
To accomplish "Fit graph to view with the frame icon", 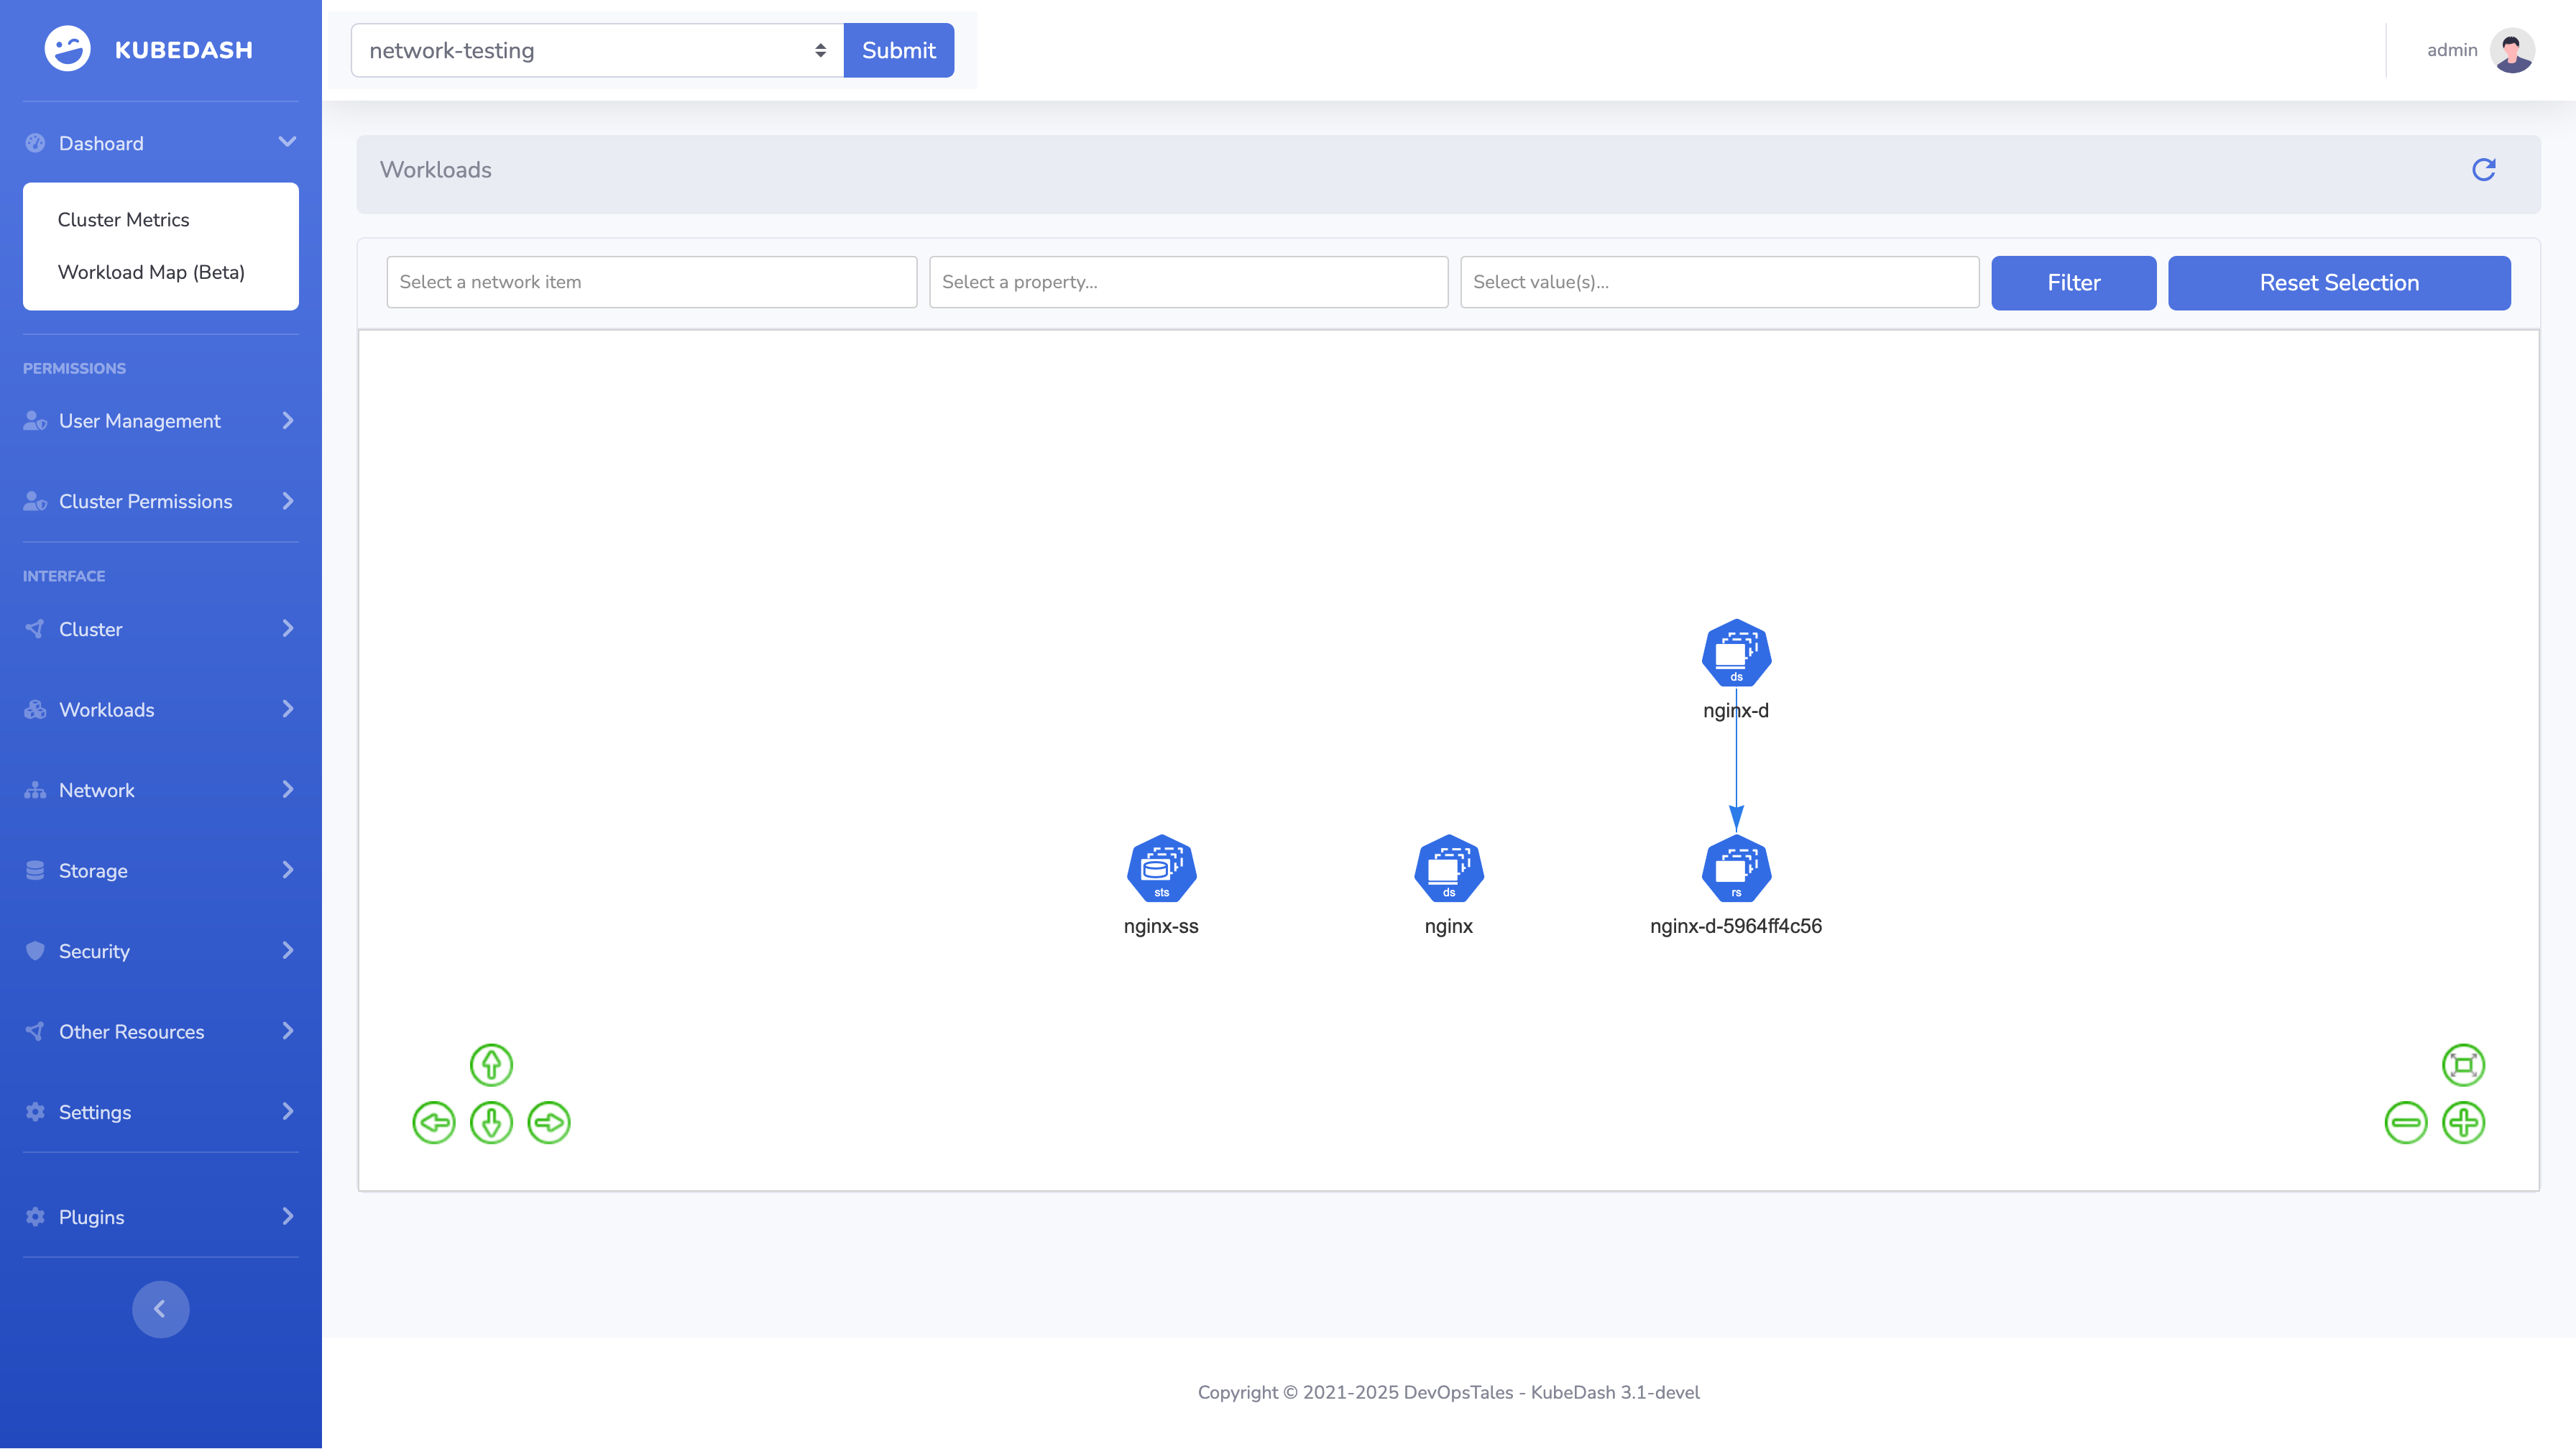I will click(x=2463, y=1064).
